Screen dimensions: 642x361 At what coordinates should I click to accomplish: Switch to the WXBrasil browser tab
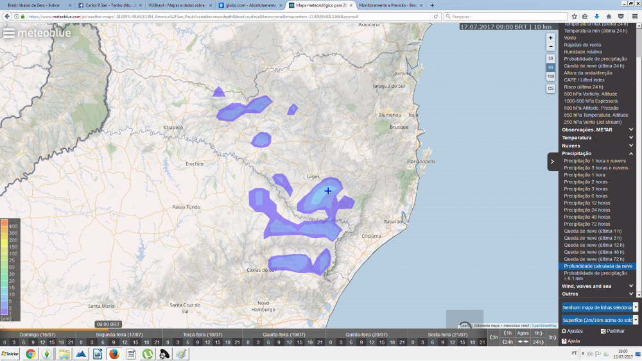point(176,5)
